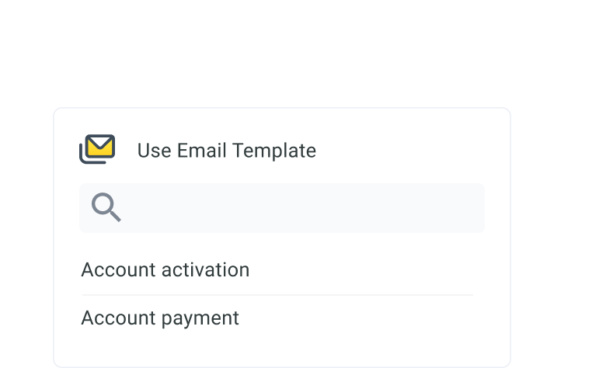Hit the search icon to find templates
606x368 pixels.
(x=106, y=207)
